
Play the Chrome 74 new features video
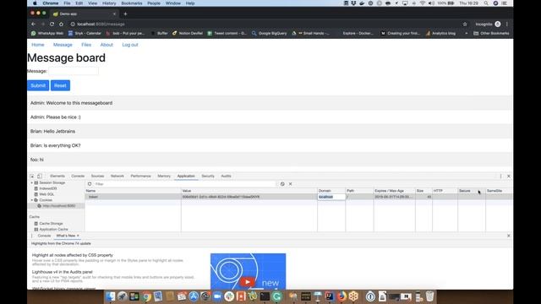tap(247, 282)
